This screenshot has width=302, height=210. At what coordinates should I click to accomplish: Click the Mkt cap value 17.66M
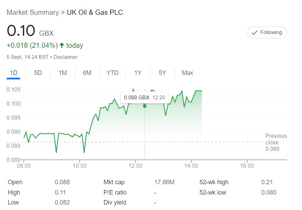[164, 182]
